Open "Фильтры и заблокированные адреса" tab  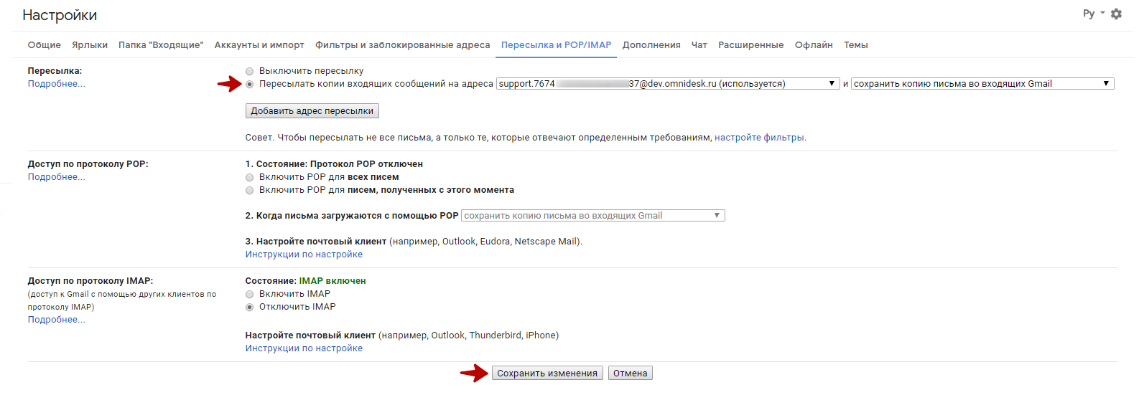[x=402, y=45]
